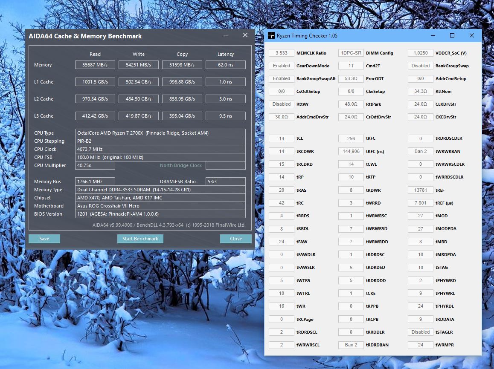Click the tRDRDBAN value Ban 2
Screen dimensions: 494x369
pos(351,345)
